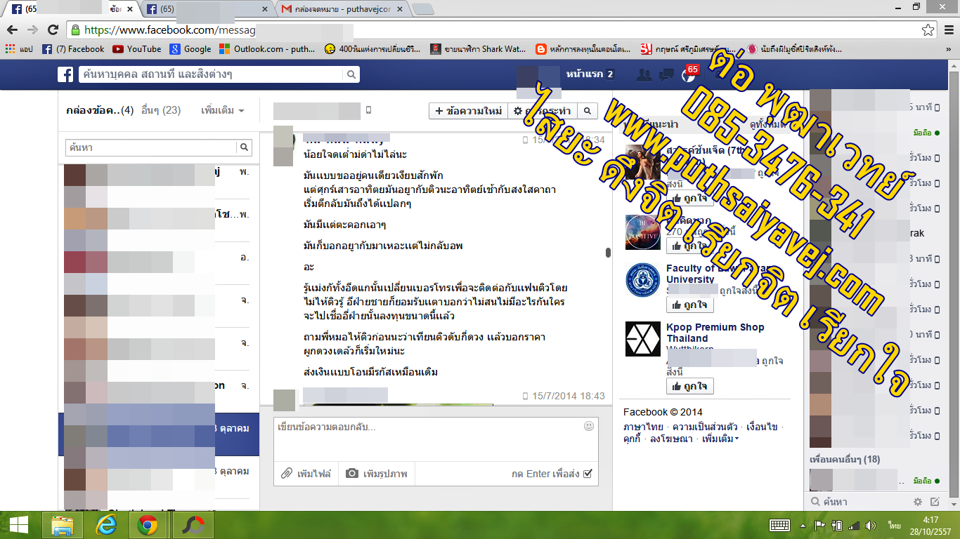The height and width of the screenshot is (539, 960).
Task: Open Kpop Premium Shop Thailand page link
Action: [x=715, y=333]
